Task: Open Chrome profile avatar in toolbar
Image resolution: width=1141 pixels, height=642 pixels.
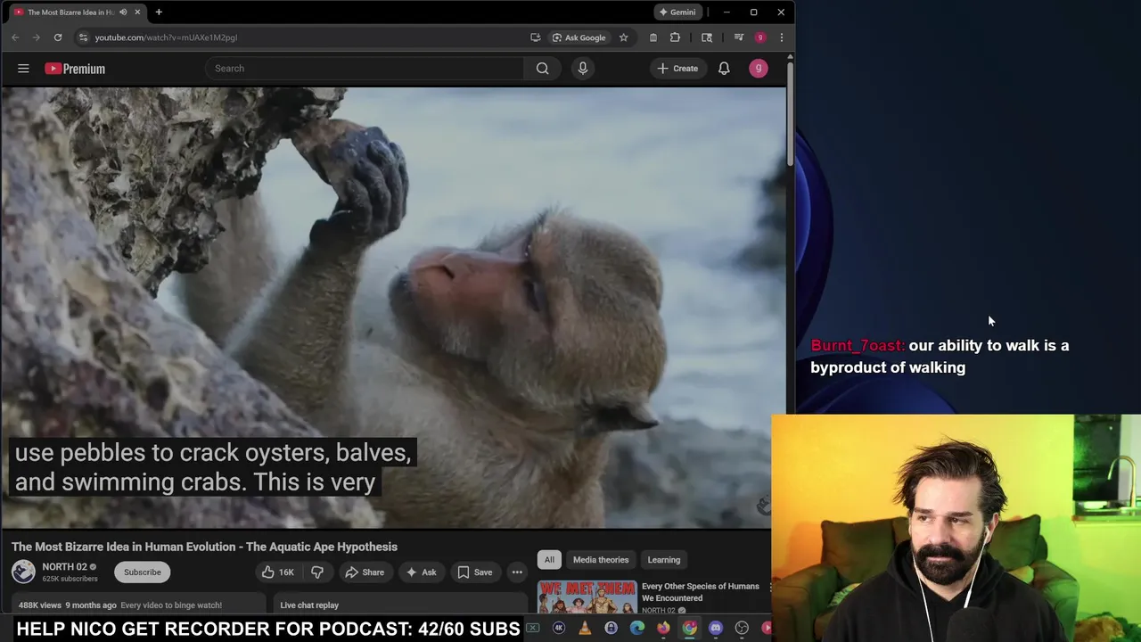Action: (759, 37)
